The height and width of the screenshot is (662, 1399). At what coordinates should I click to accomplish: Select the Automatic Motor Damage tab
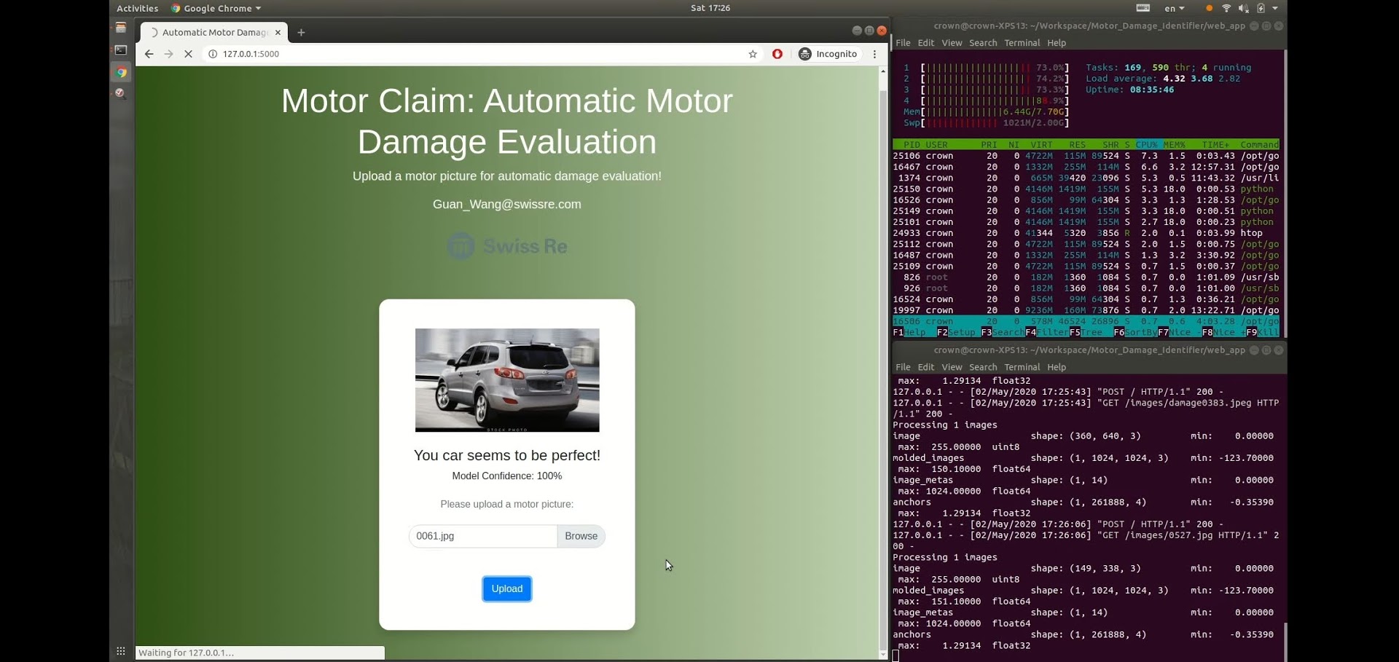point(214,32)
